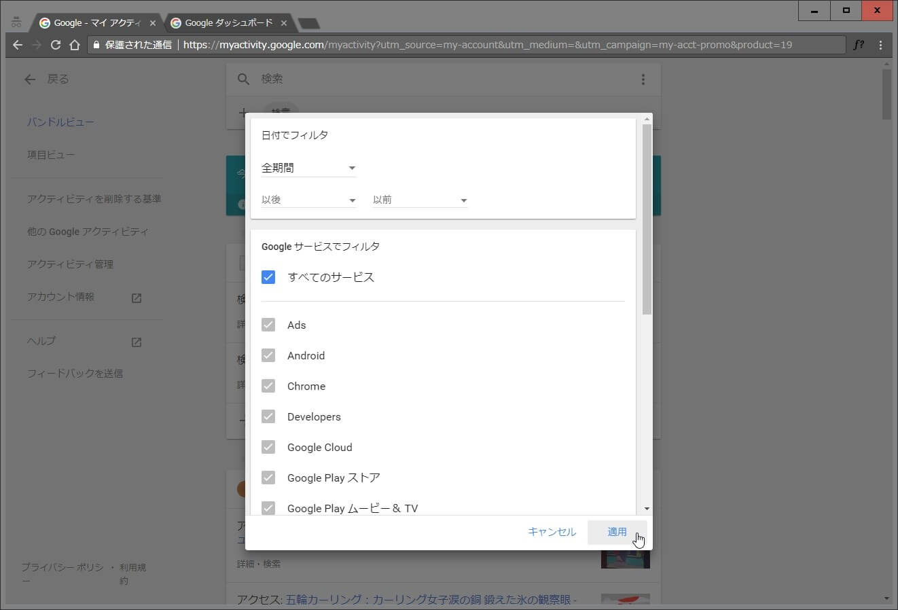Click the browser back arrow icon
Viewport: 898px width, 610px height.
pos(18,45)
